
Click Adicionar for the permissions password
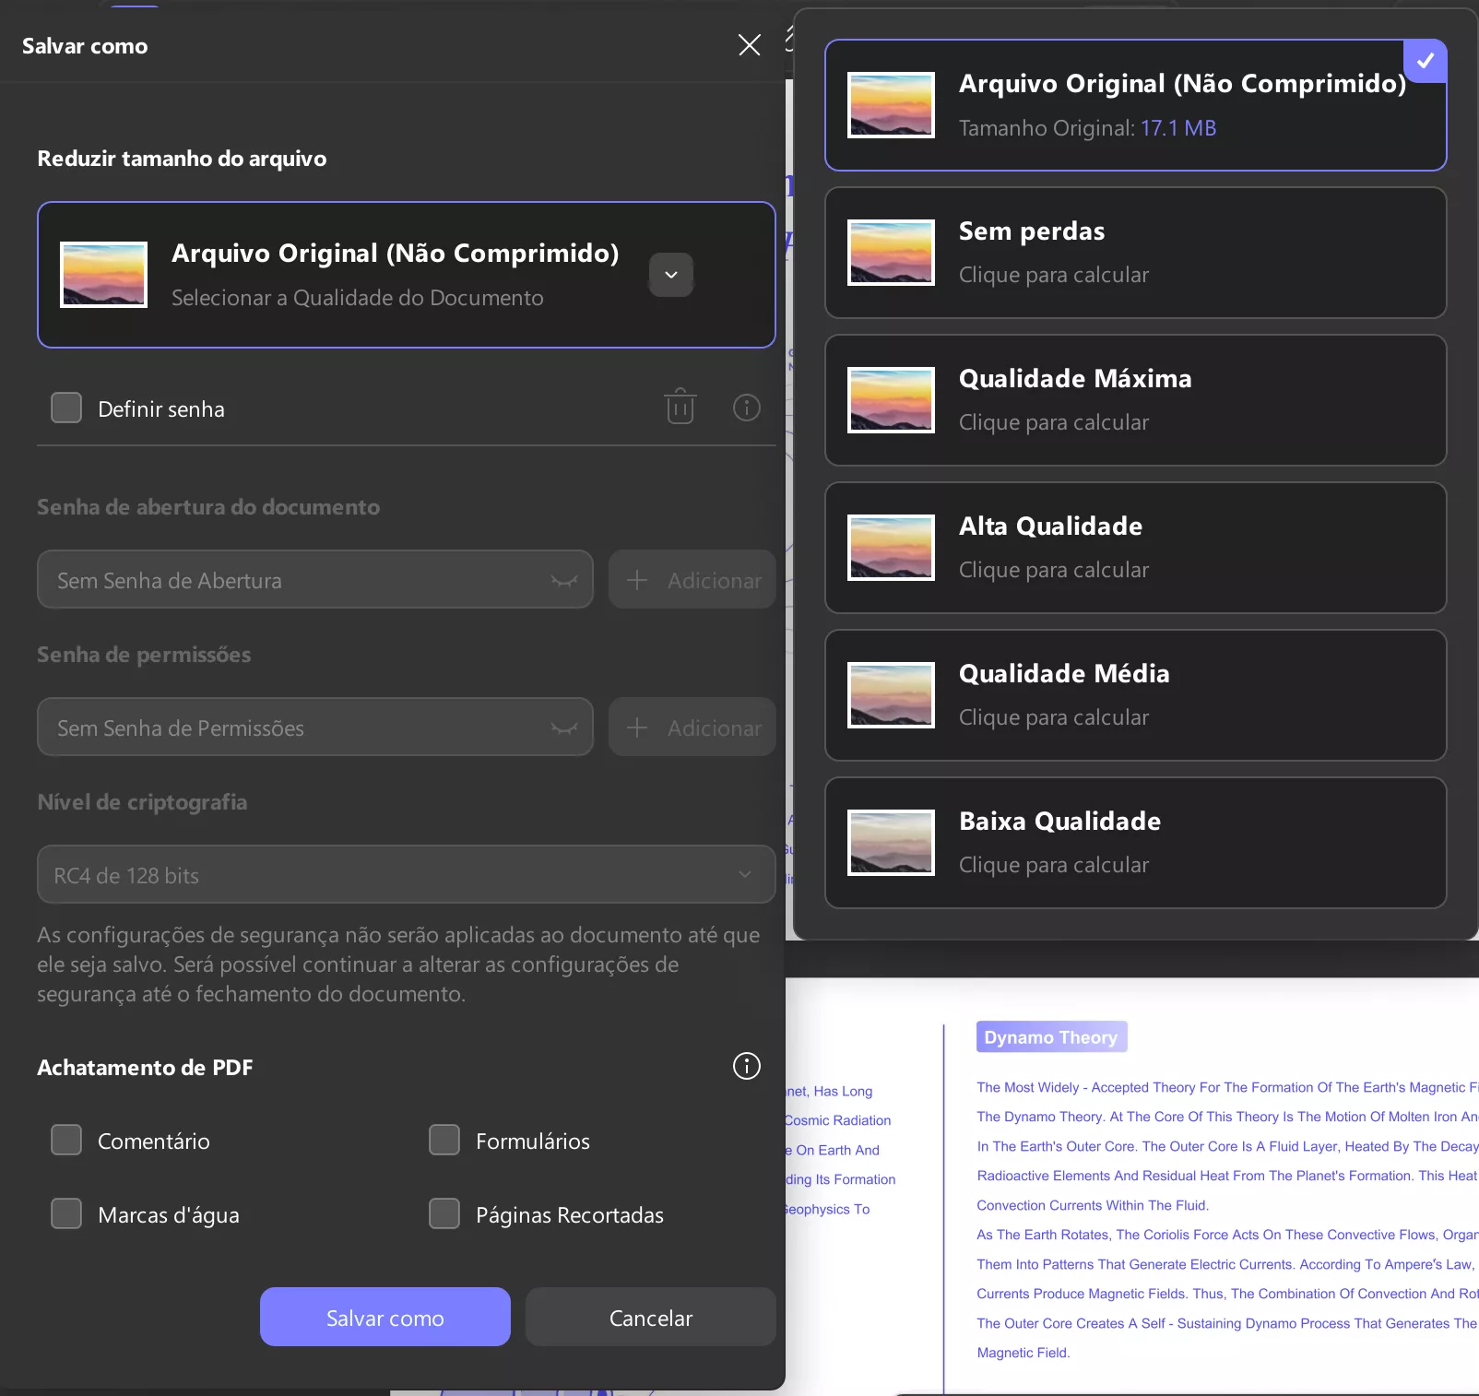692,727
